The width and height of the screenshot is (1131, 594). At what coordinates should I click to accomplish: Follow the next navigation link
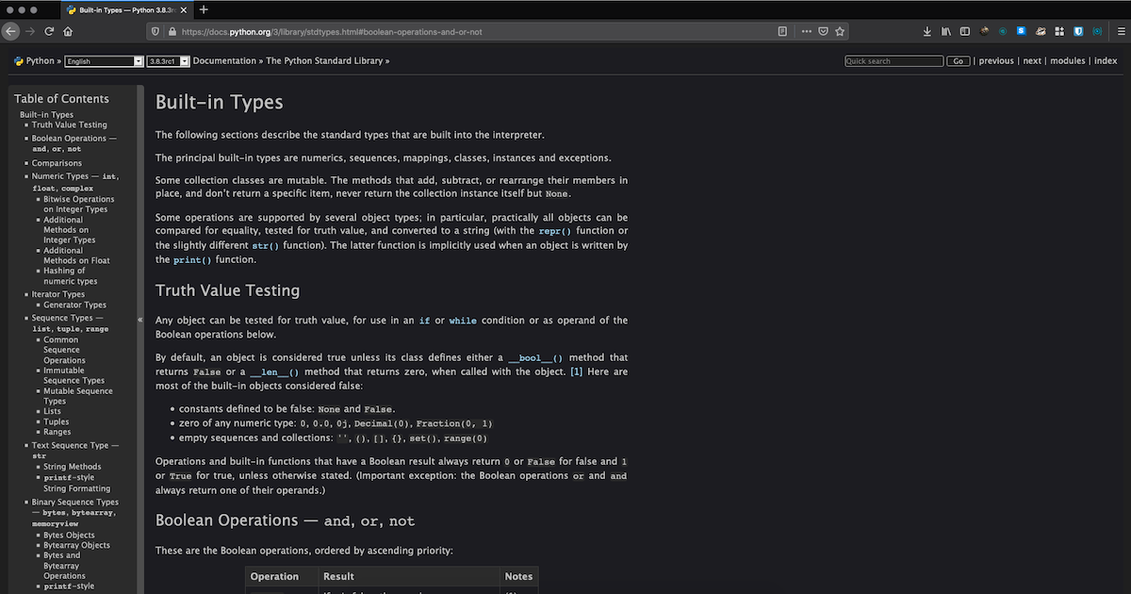click(1032, 60)
